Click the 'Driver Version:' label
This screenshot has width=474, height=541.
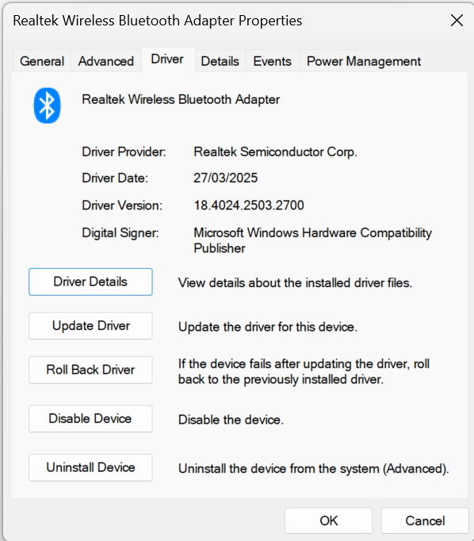coord(122,205)
